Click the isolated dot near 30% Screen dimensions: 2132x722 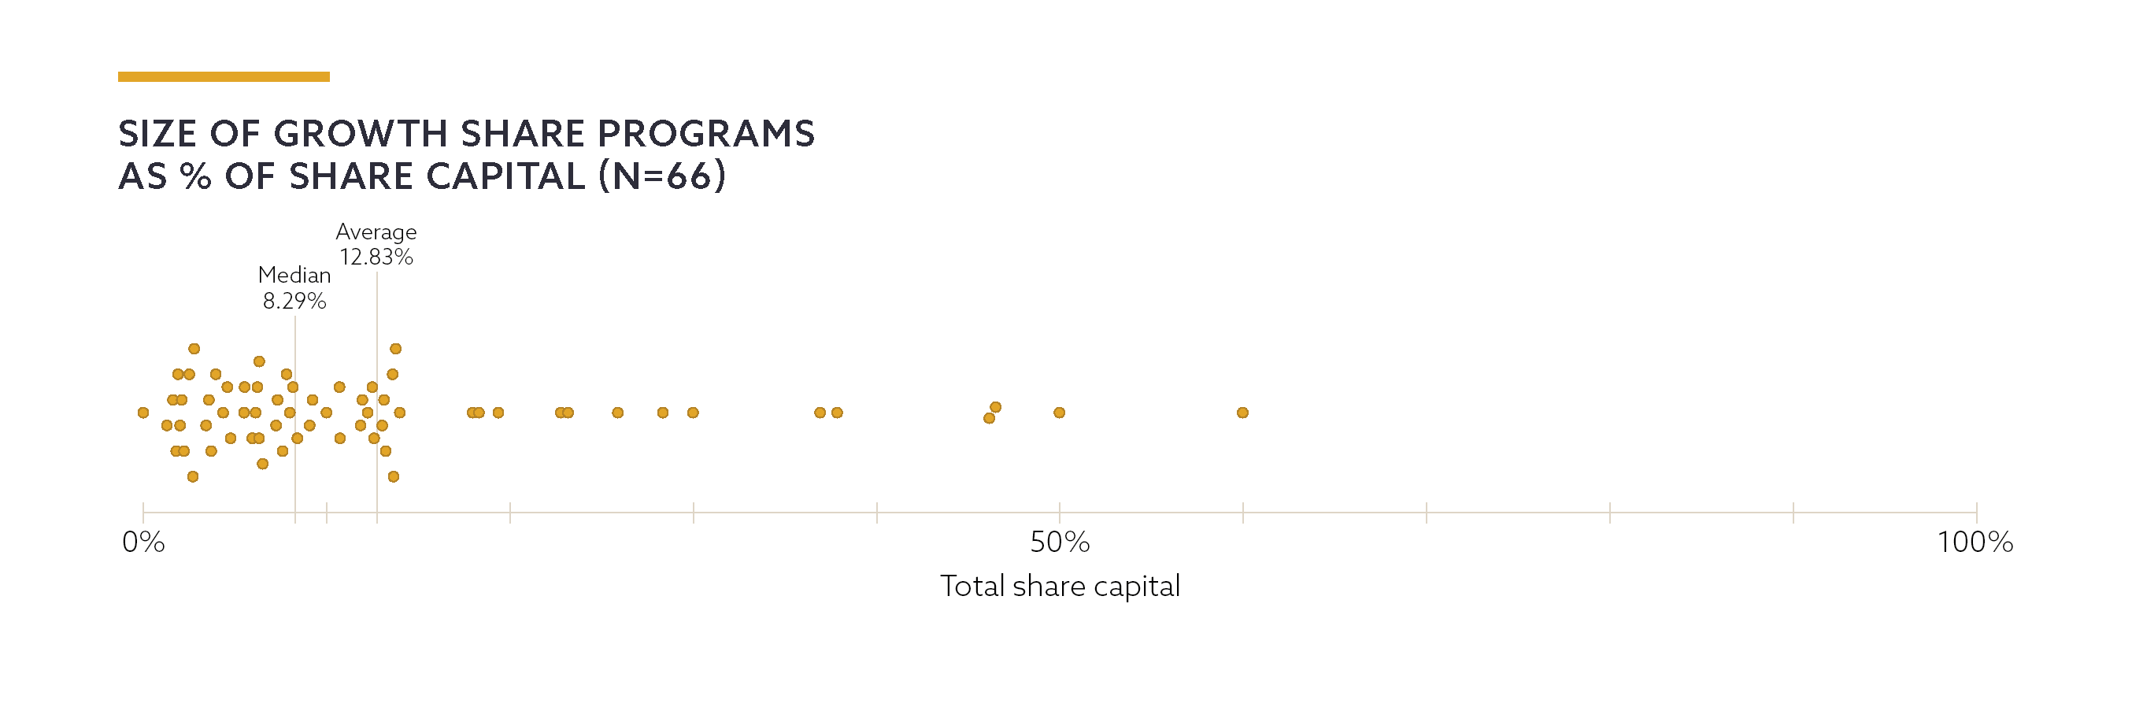(693, 413)
